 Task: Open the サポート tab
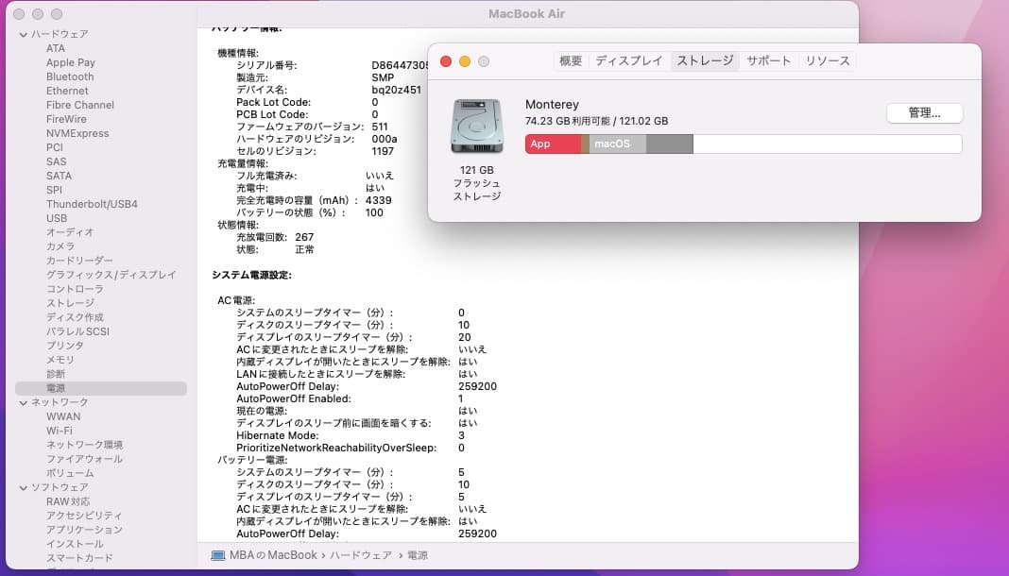point(768,59)
